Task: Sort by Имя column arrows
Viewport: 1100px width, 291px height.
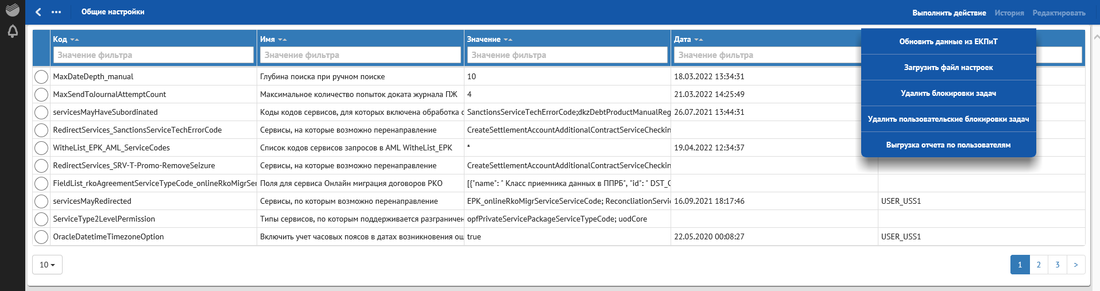Action: 282,40
